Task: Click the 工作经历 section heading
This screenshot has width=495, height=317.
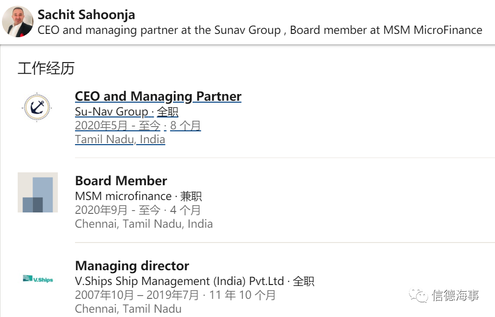Action: click(x=46, y=68)
